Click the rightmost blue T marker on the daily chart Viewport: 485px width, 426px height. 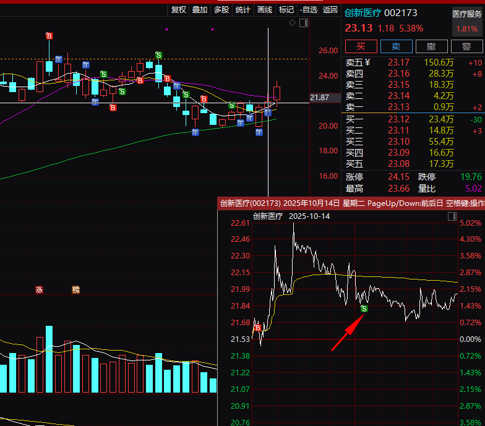point(268,113)
